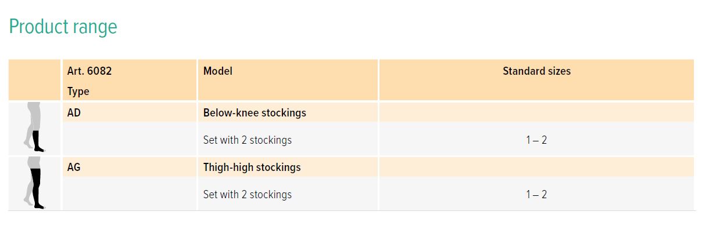The width and height of the screenshot is (709, 226).
Task: Click the thigh-high stocking leg icon
Action: coord(34,182)
